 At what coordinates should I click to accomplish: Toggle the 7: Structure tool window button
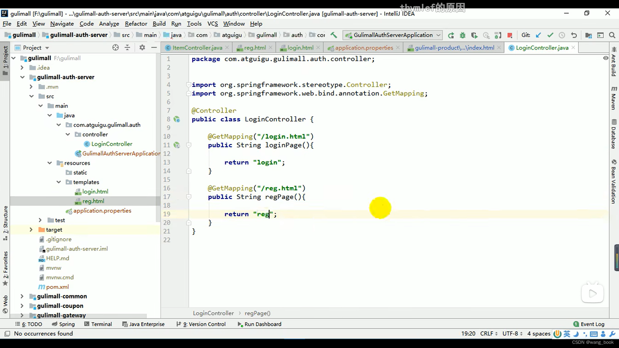5,223
